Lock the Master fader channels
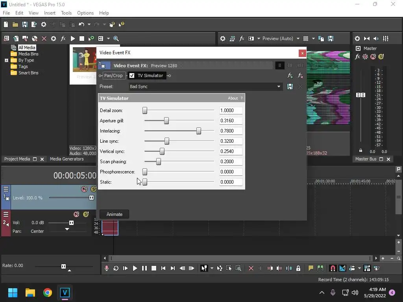The width and height of the screenshot is (403, 302). 360,151
